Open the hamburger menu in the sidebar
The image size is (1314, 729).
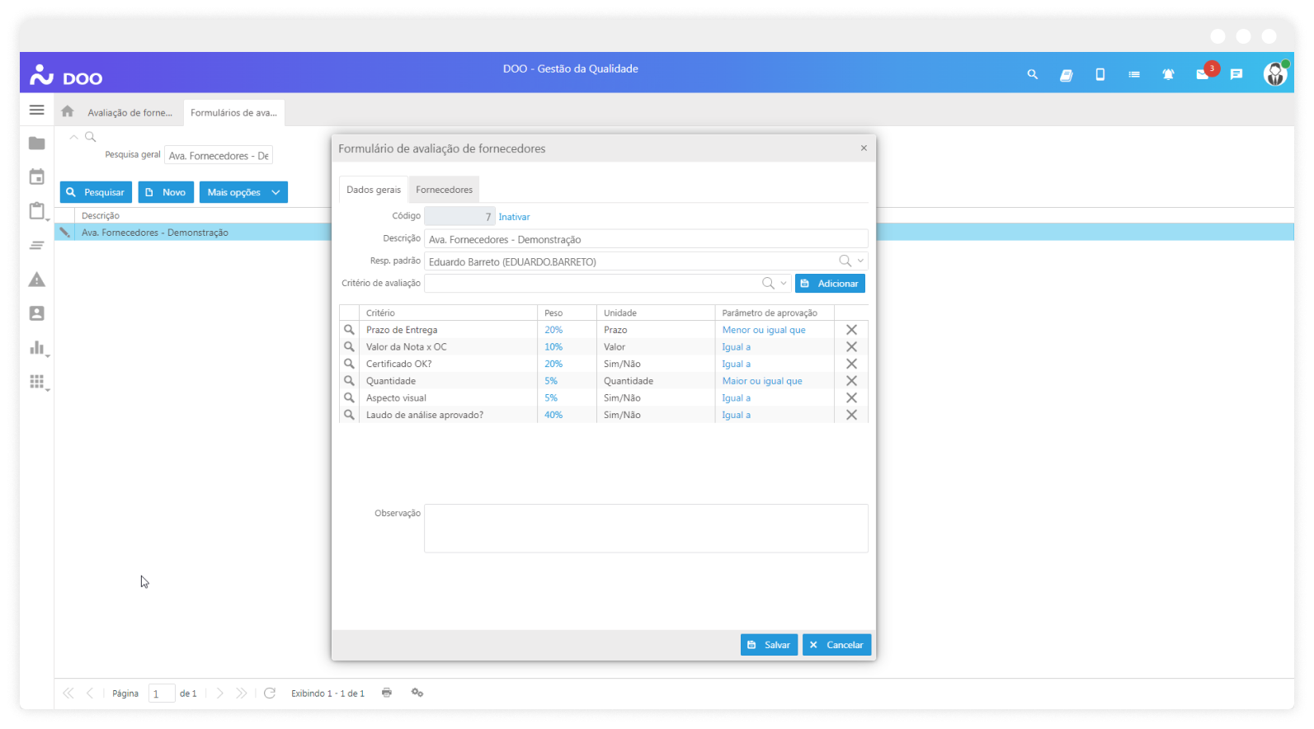(36, 110)
